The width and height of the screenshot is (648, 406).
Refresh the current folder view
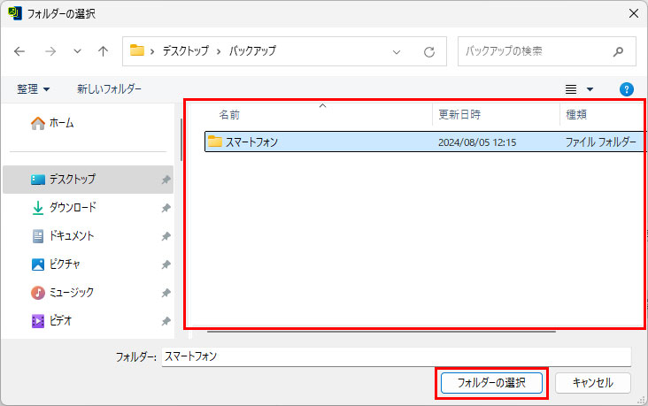coord(429,51)
